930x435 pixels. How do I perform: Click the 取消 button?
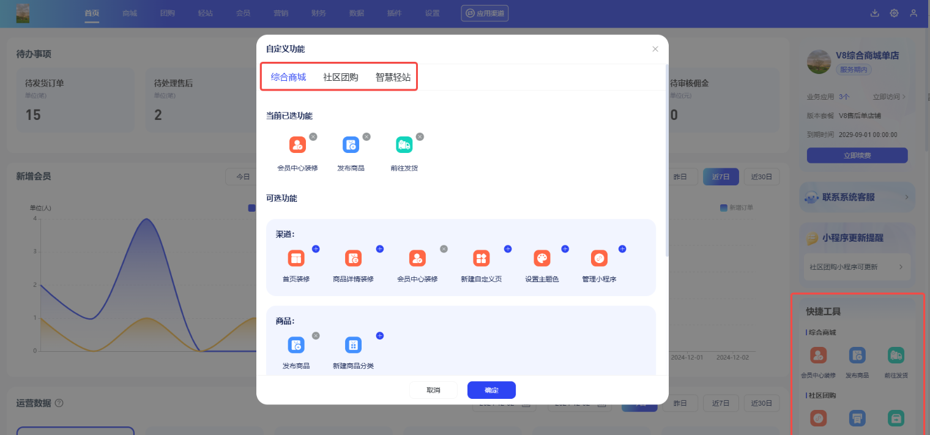(x=433, y=390)
